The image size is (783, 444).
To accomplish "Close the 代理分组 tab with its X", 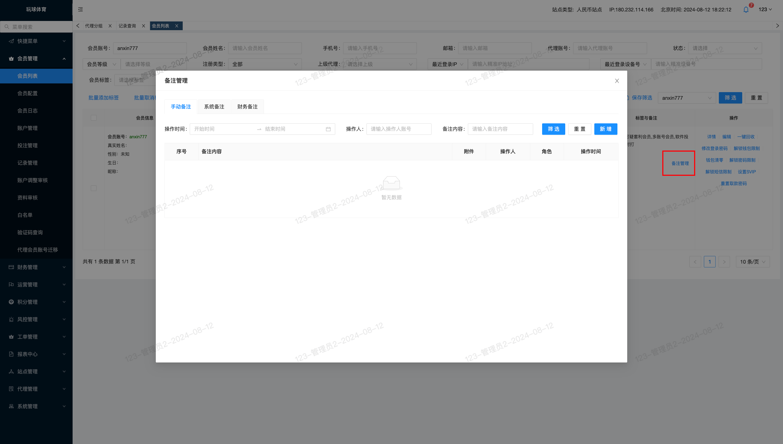I will click(110, 26).
